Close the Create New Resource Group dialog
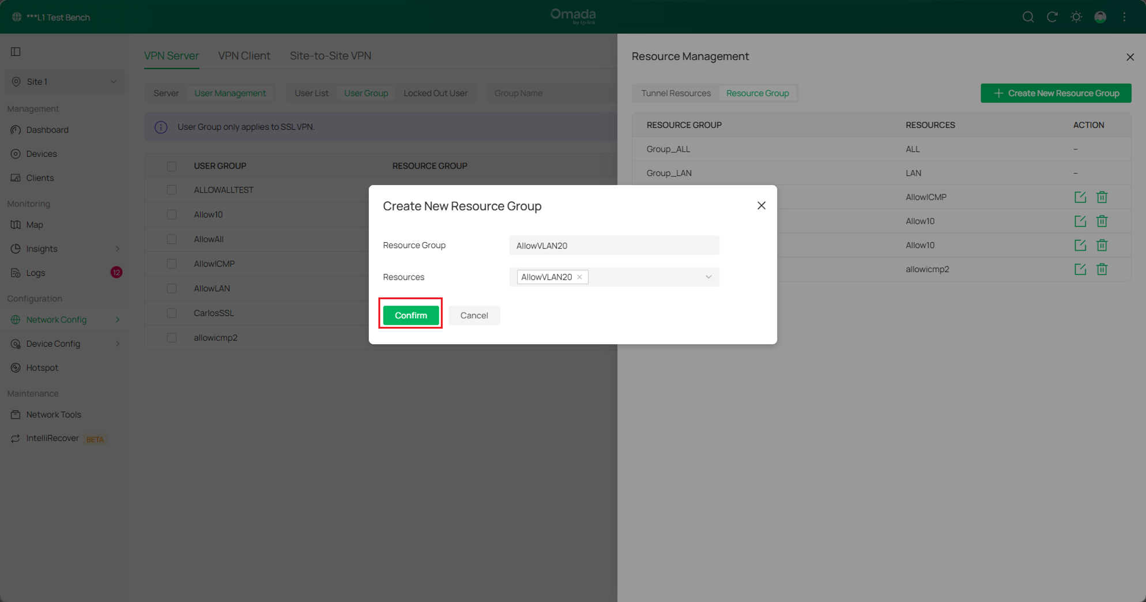Viewport: 1146px width, 602px height. pyautogui.click(x=761, y=206)
